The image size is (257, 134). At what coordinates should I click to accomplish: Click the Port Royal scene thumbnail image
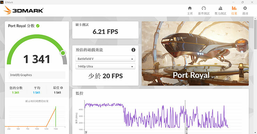(195, 53)
